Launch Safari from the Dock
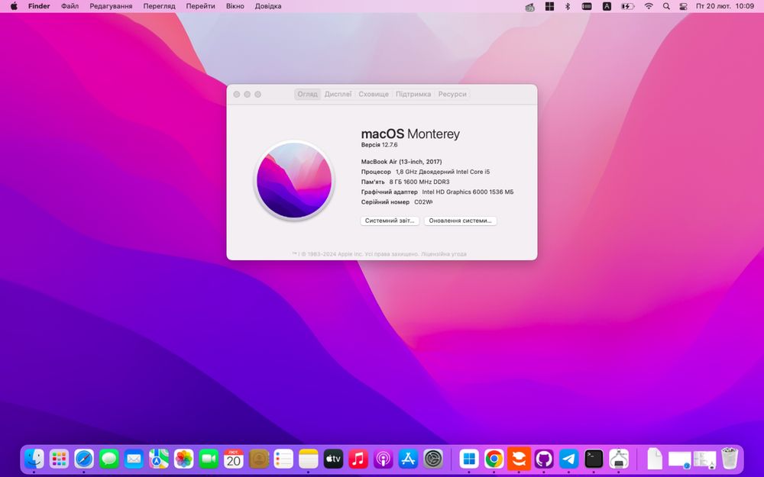 coord(84,459)
